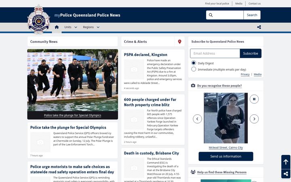291x182 pixels.
Task: Open the Media link in top bar
Action: coord(239,4)
